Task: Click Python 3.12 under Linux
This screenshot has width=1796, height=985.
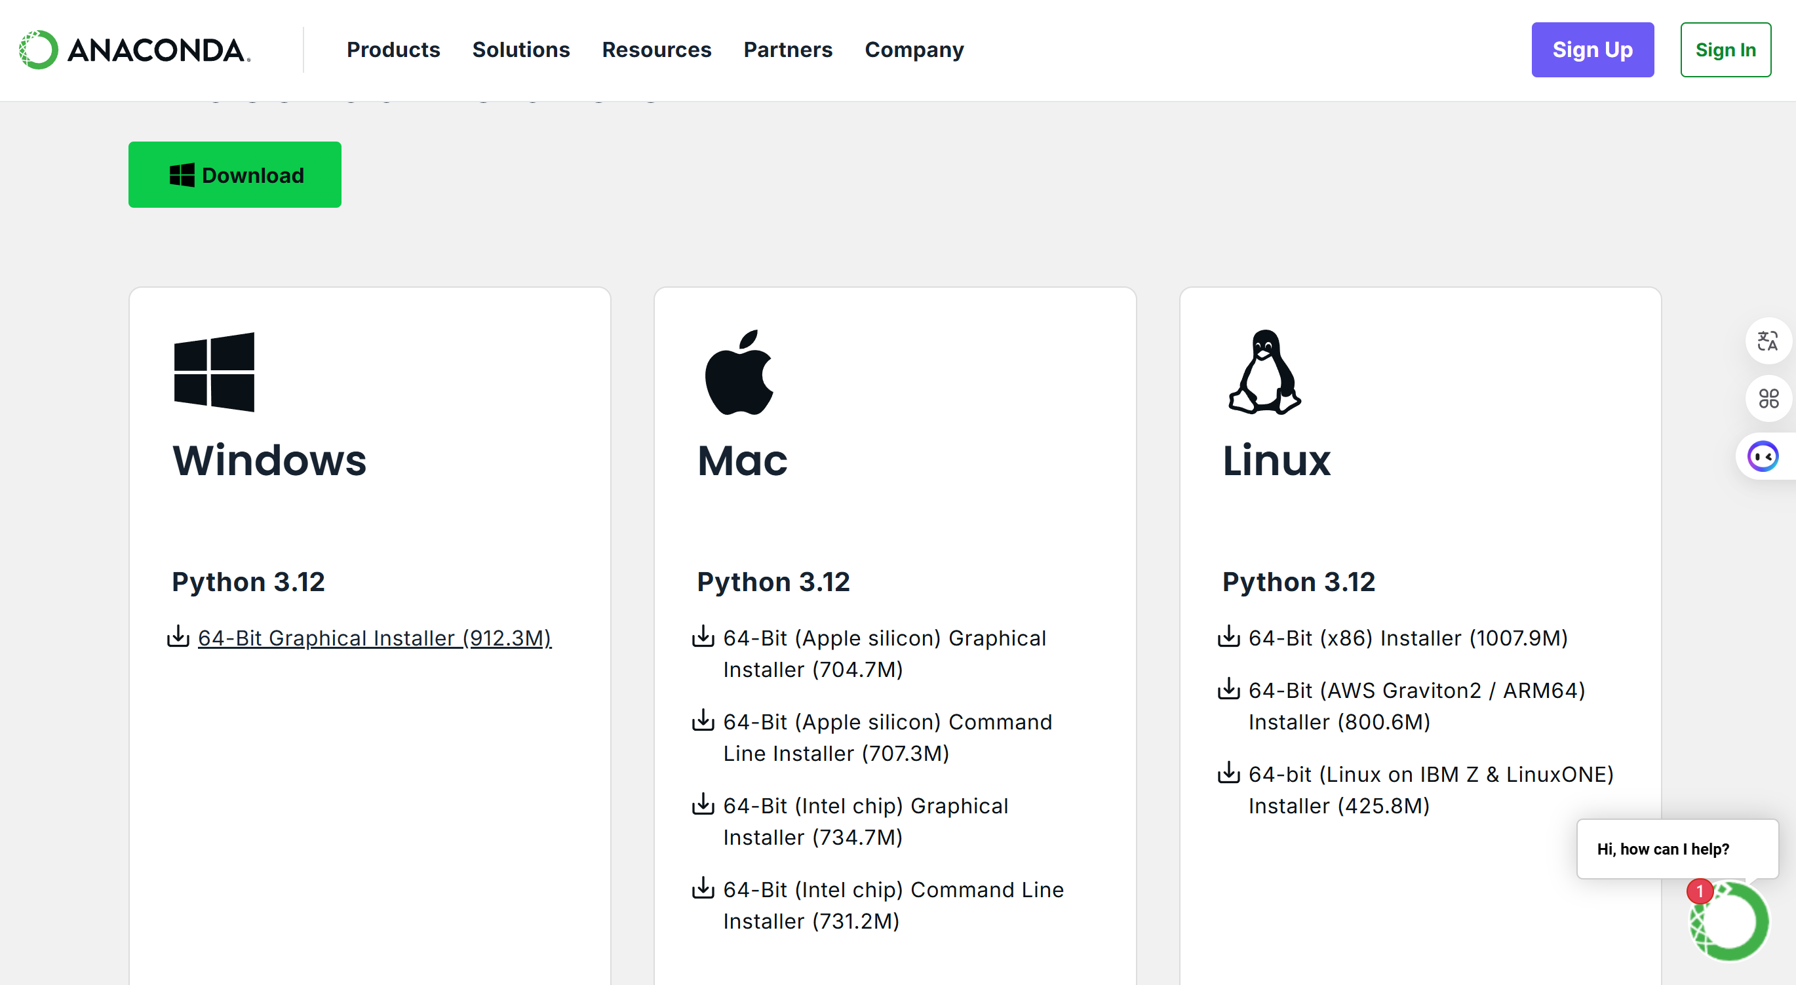Action: click(1299, 581)
